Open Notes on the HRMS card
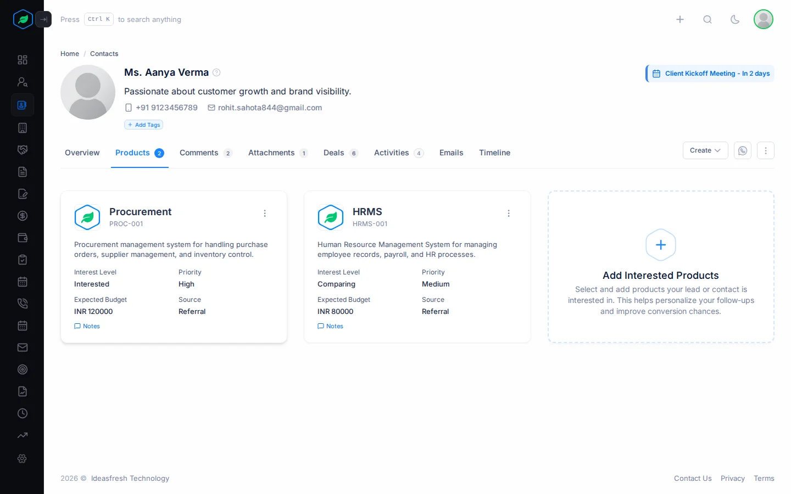Viewport: 791px width, 494px height. [x=331, y=326]
